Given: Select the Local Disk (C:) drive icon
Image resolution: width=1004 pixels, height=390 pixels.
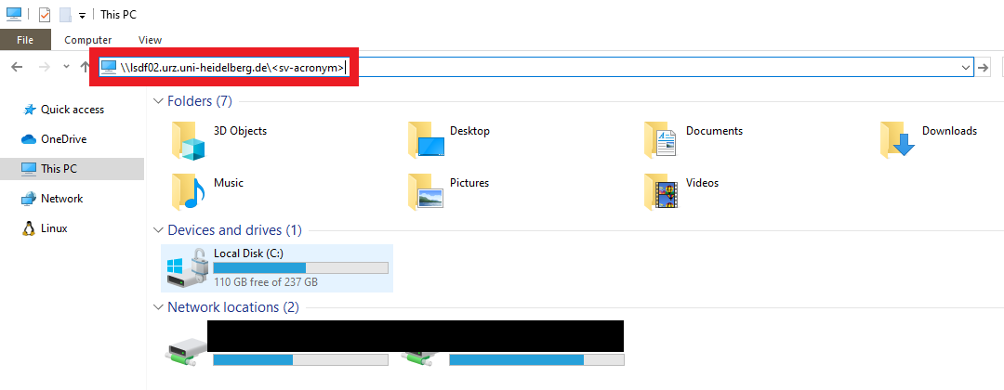Looking at the screenshot, I should [187, 268].
